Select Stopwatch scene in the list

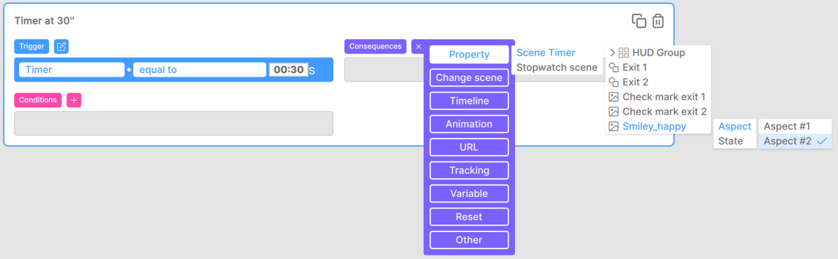557,67
